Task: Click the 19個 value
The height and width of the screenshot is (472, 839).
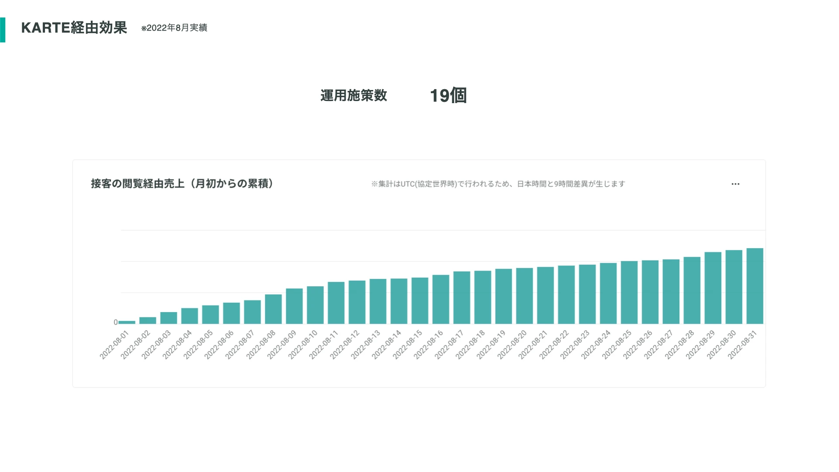Action: 448,95
